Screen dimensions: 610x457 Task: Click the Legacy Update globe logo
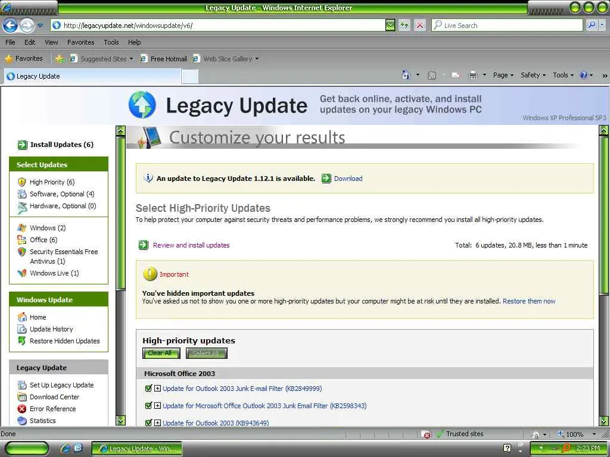coord(142,105)
